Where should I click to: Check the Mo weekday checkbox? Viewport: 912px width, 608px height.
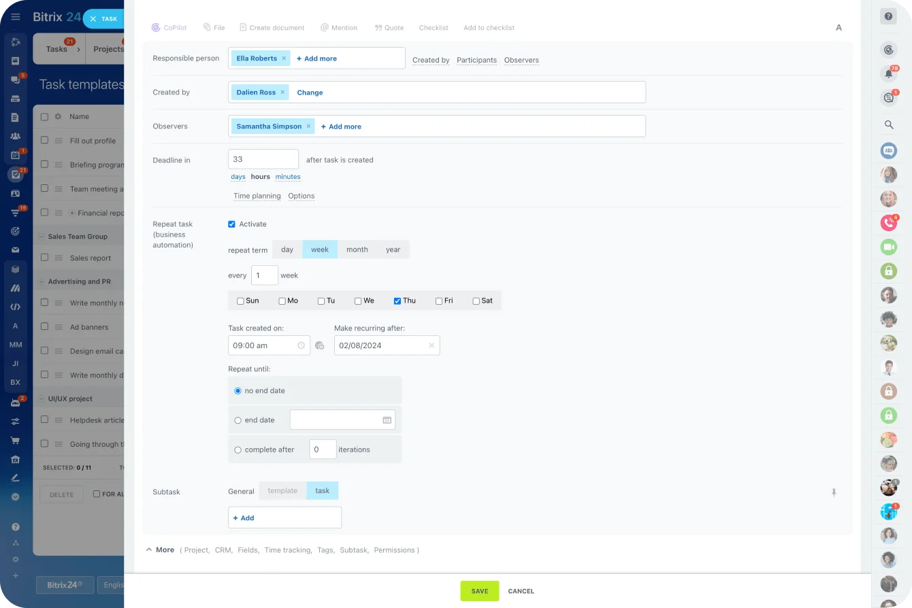click(280, 300)
